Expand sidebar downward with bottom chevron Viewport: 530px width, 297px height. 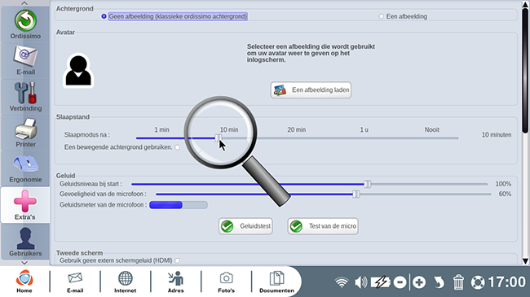(24, 263)
